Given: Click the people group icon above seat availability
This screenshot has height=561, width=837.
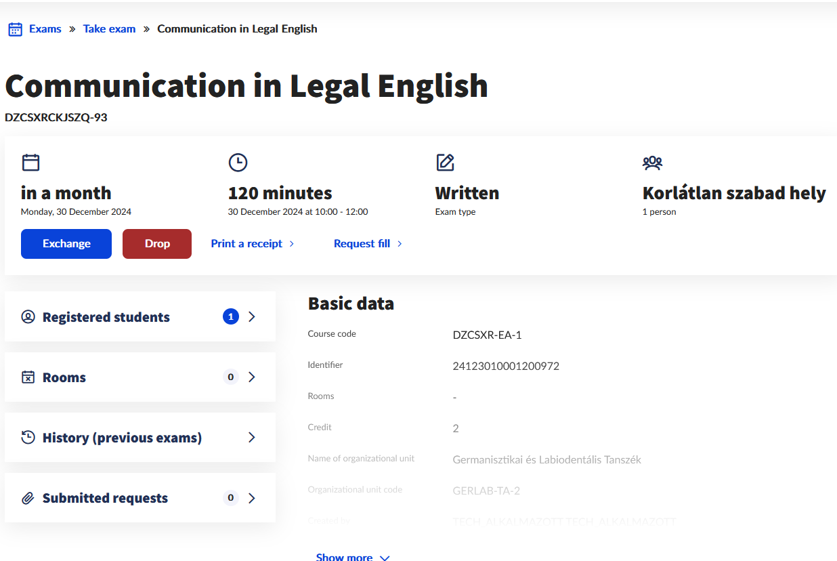Looking at the screenshot, I should (x=652, y=163).
